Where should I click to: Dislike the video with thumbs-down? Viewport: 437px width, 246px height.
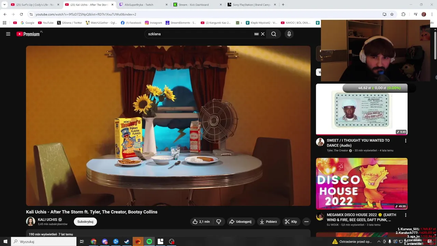tap(219, 222)
